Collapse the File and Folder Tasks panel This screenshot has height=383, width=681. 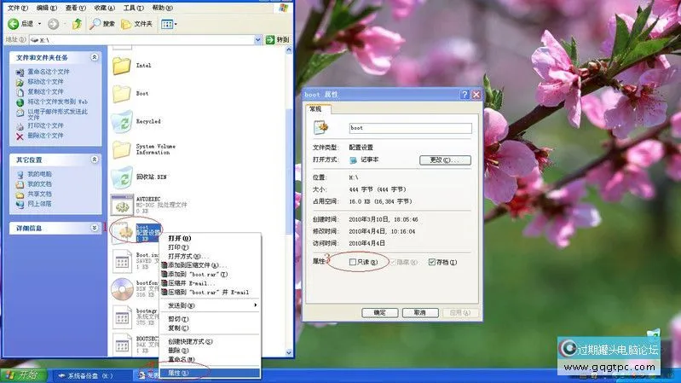coord(95,57)
